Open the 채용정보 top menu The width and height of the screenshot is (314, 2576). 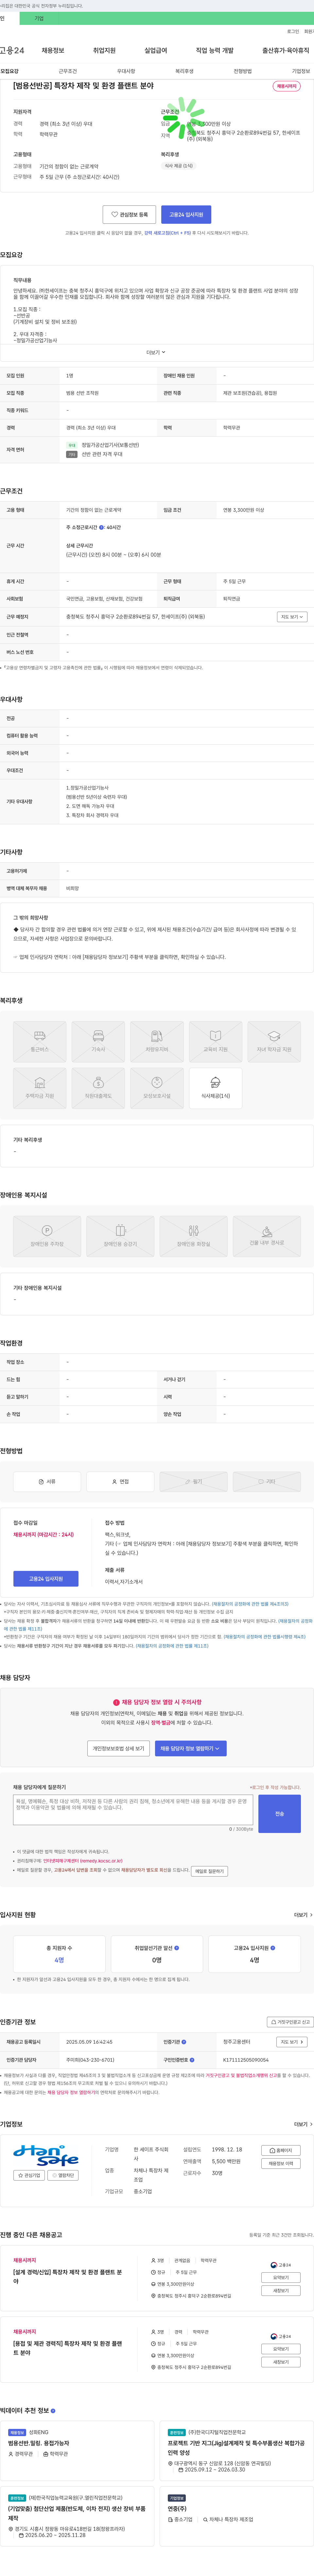coord(53,50)
